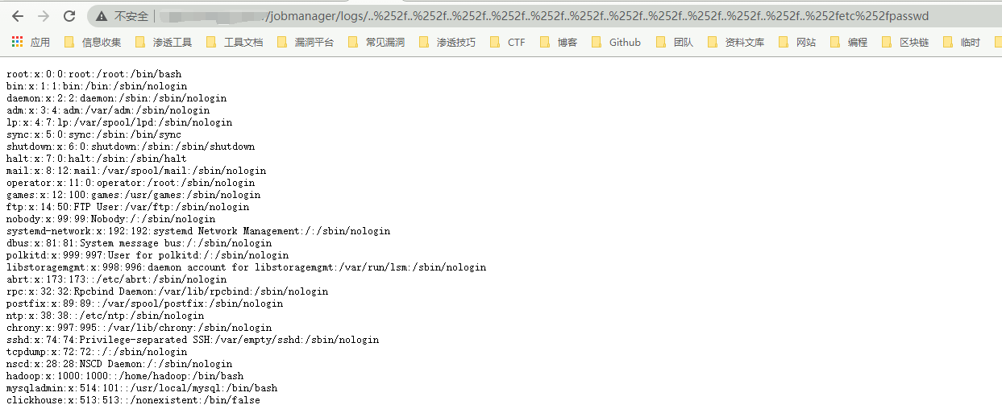The image size is (1002, 409).
Task: Click the browser back arrow
Action: click(18, 16)
